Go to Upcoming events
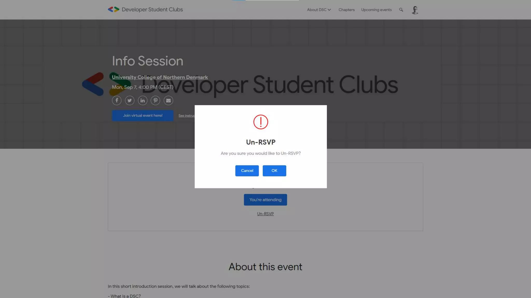The image size is (531, 298). click(376, 10)
